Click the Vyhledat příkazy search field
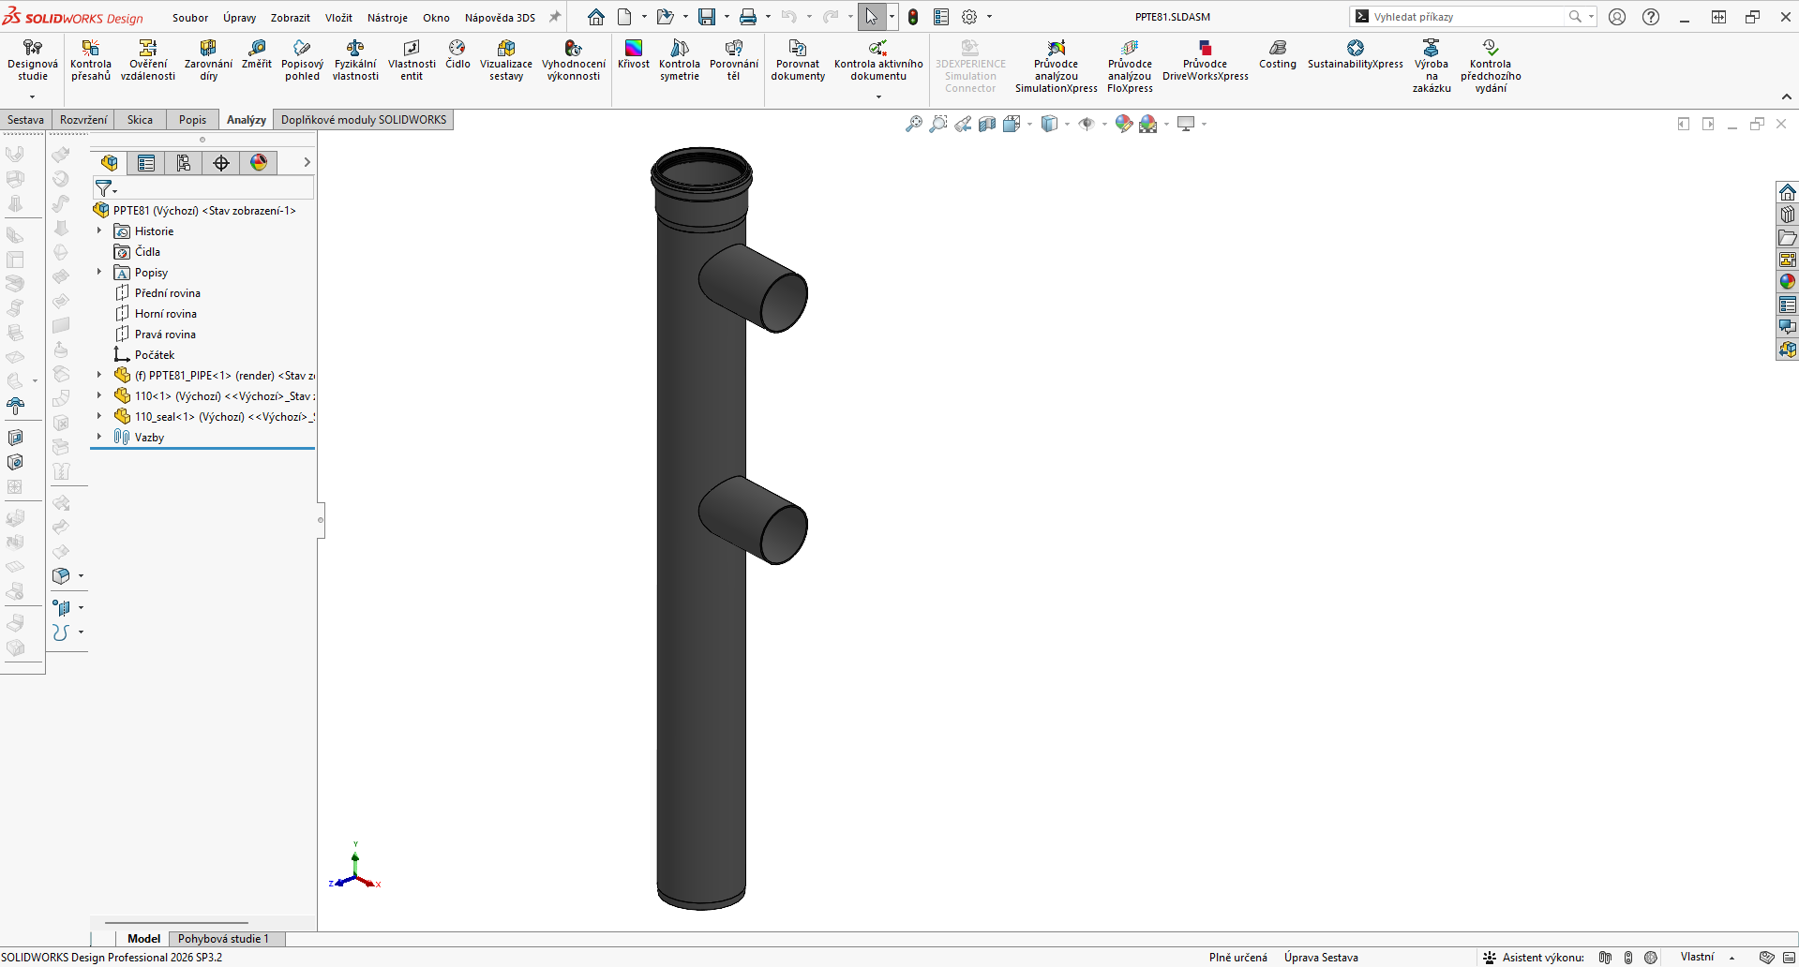1799x967 pixels. pyautogui.click(x=1469, y=17)
